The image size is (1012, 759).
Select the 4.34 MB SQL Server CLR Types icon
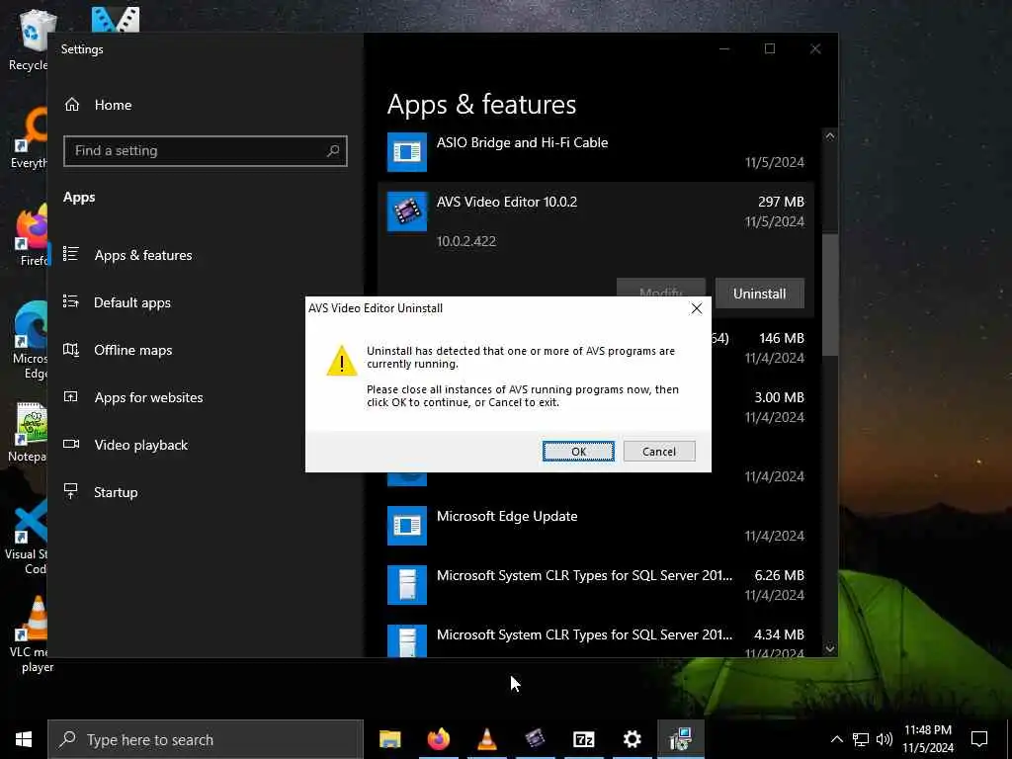coord(406,640)
